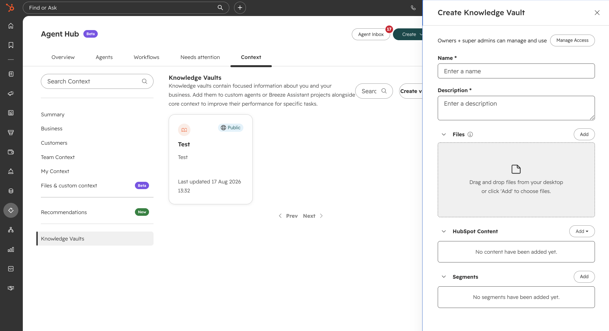Go to next page with right chevron
Viewport: 609px width, 331px height.
click(321, 216)
